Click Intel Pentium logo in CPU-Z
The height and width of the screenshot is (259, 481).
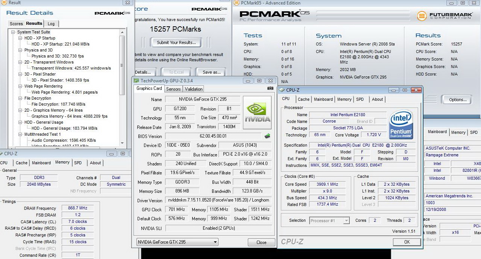click(x=401, y=124)
